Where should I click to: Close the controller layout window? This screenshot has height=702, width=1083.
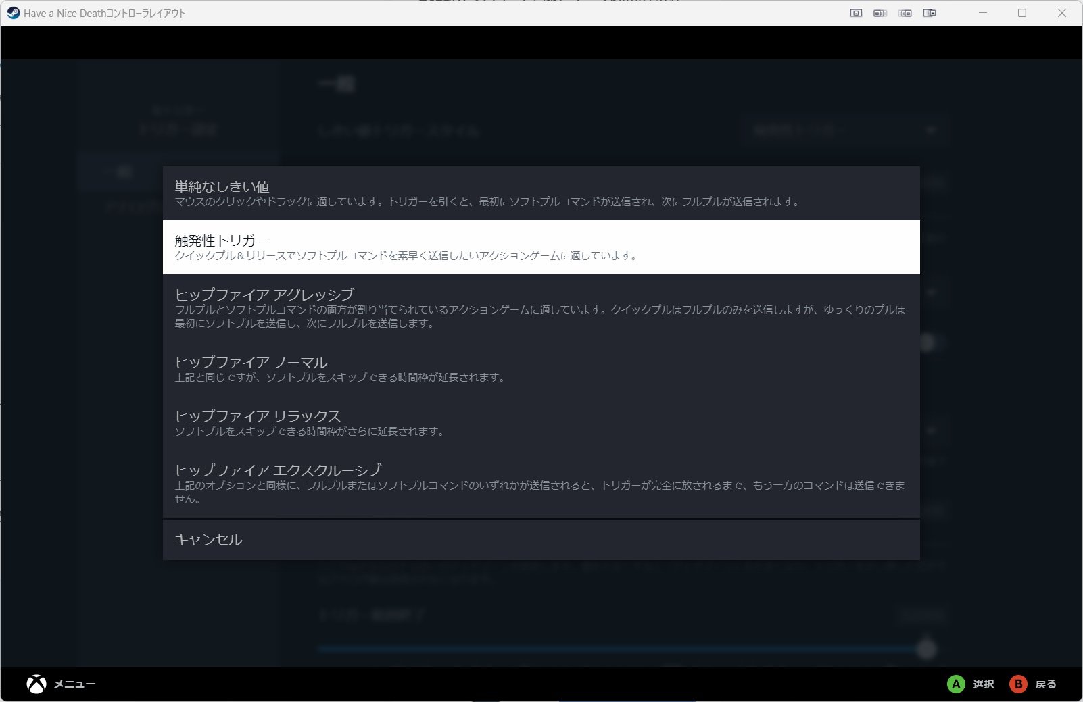pyautogui.click(x=1062, y=13)
